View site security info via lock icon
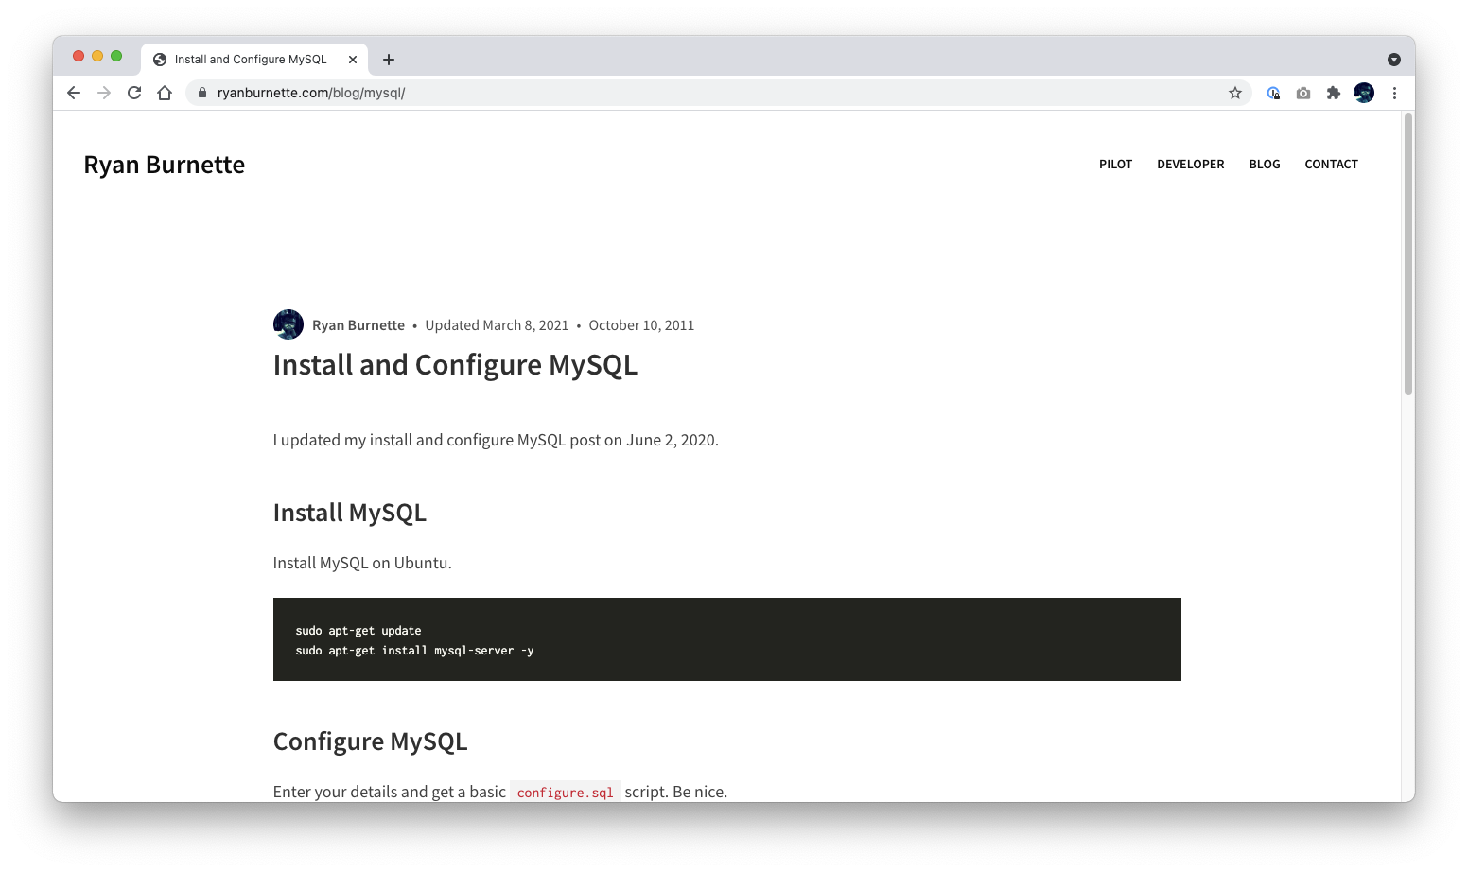The image size is (1468, 872). pyautogui.click(x=201, y=93)
